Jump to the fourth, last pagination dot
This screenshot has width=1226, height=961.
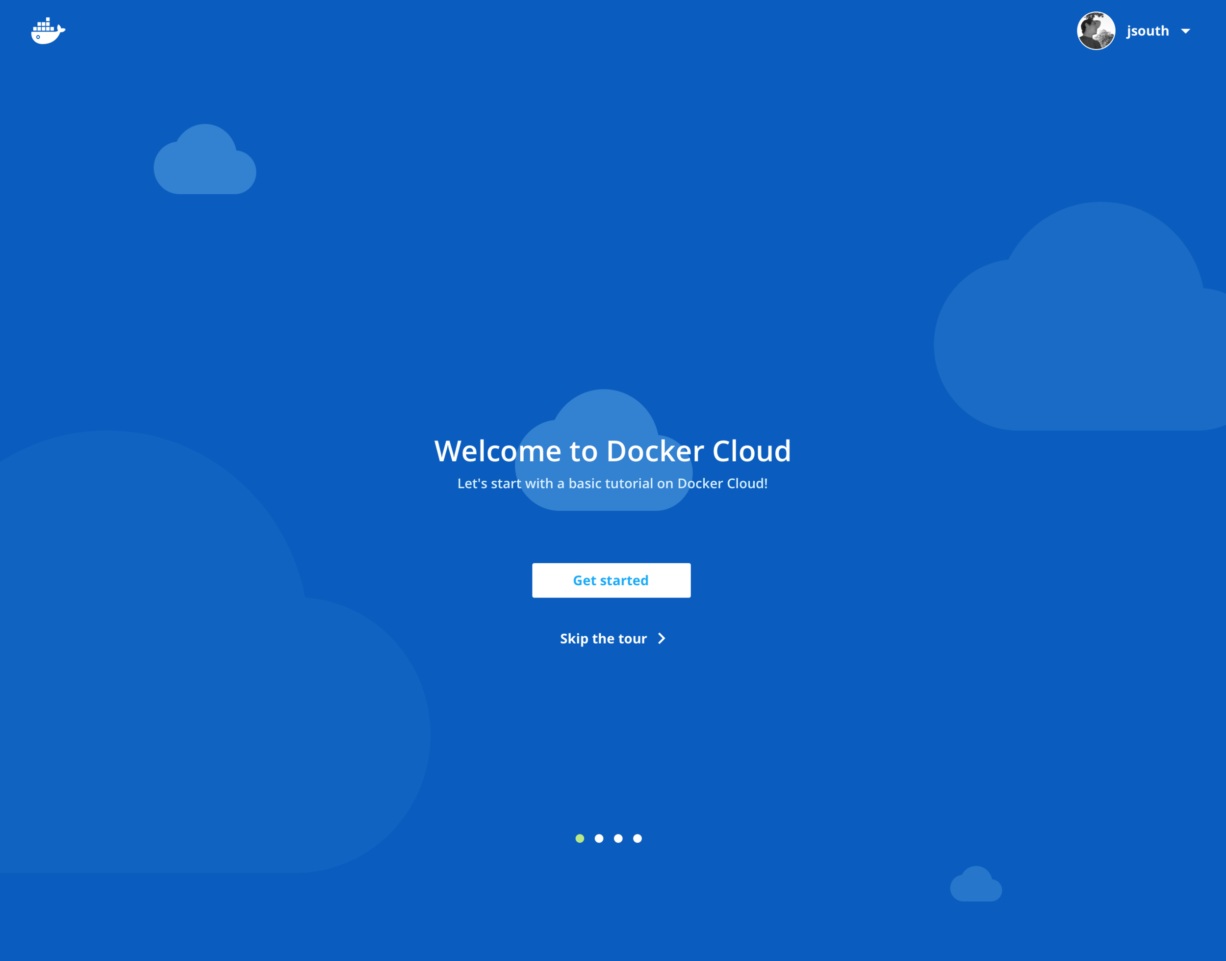(637, 838)
